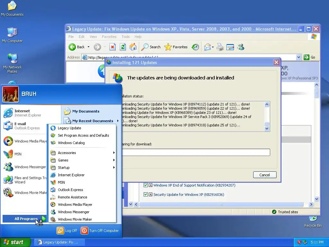The width and height of the screenshot is (329, 247).
Task: Expand My Recent Documents submenu
Action: click(x=91, y=121)
